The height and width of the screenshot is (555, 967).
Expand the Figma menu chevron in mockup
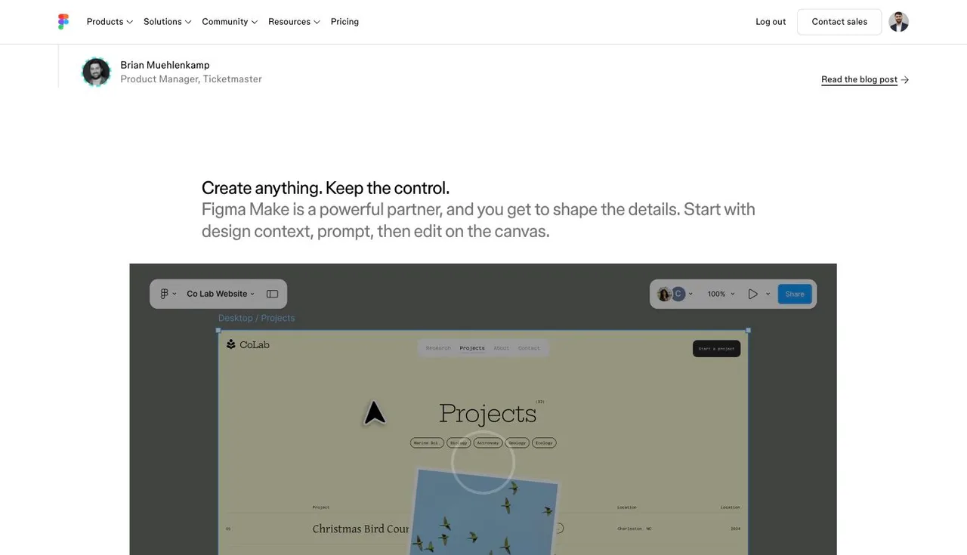pos(175,294)
